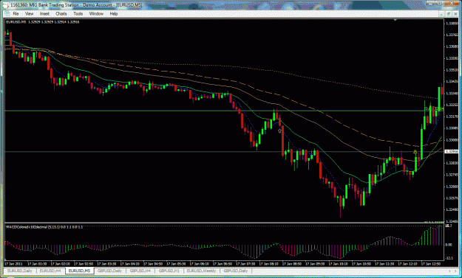Click the 1.33850 price scale label
The width and height of the screenshot is (462, 278).
click(x=452, y=23)
